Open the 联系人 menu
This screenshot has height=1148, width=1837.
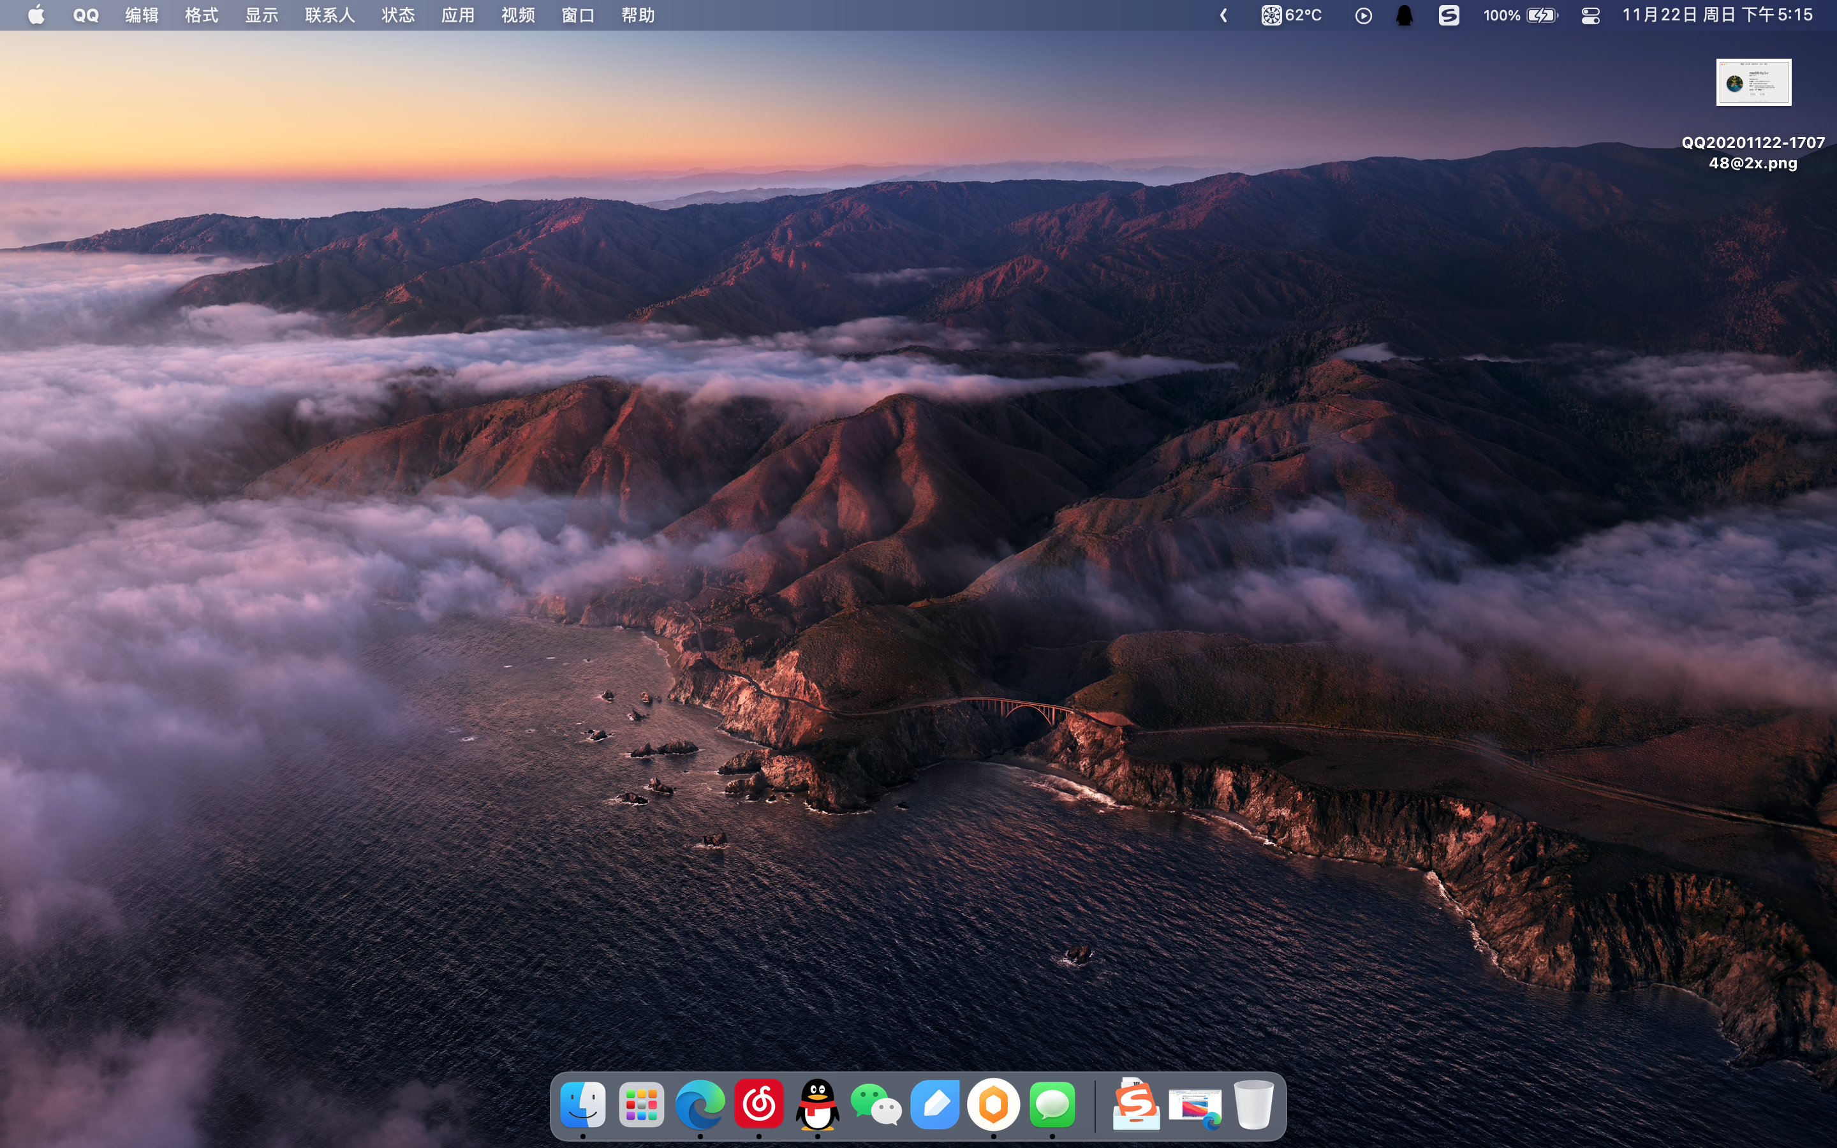coord(330,15)
